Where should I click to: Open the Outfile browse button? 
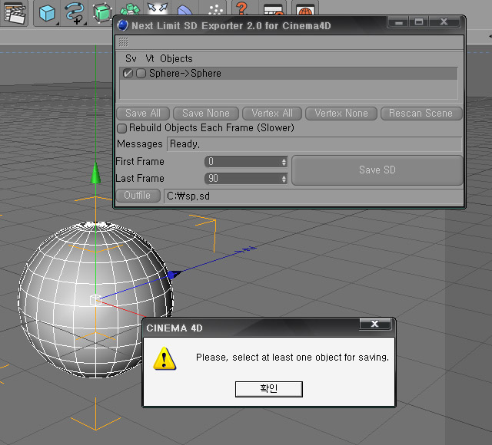tap(138, 196)
